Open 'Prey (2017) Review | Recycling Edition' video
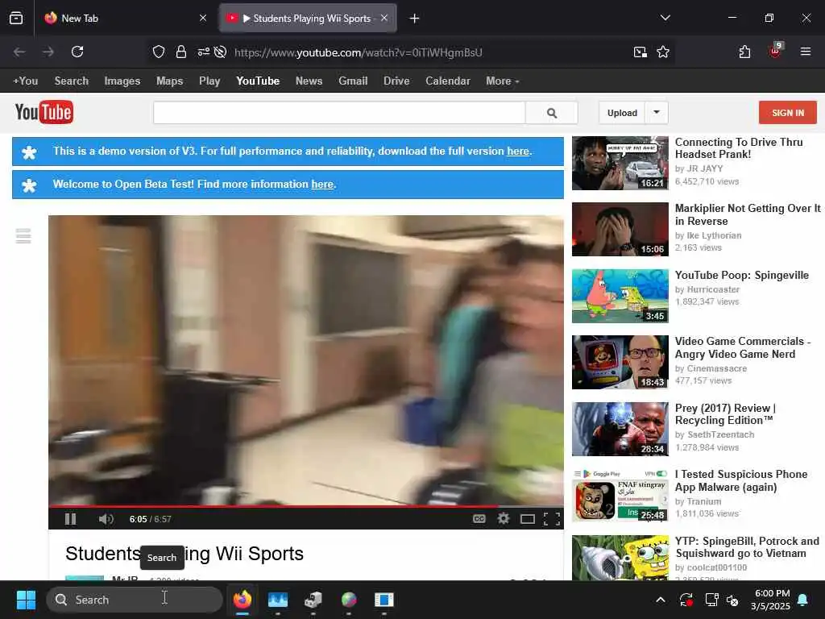 (x=726, y=414)
